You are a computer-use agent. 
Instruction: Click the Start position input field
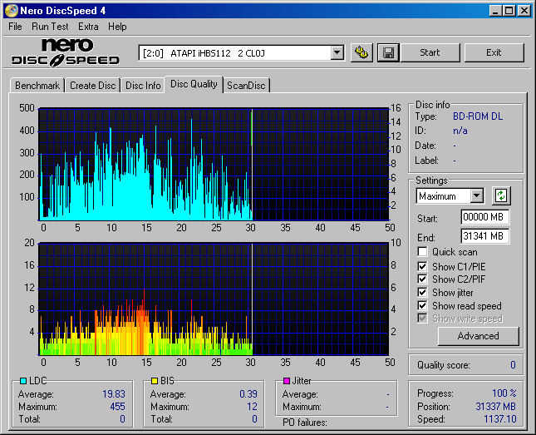point(484,217)
